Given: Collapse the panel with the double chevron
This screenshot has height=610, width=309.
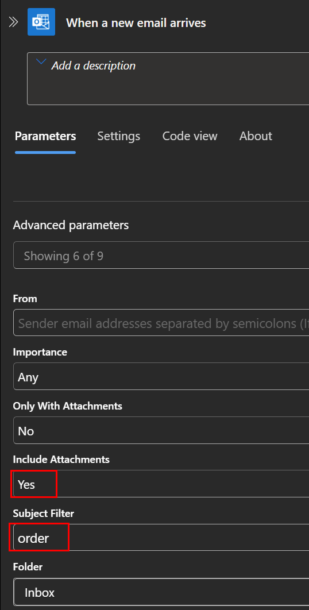Looking at the screenshot, I should [14, 22].
